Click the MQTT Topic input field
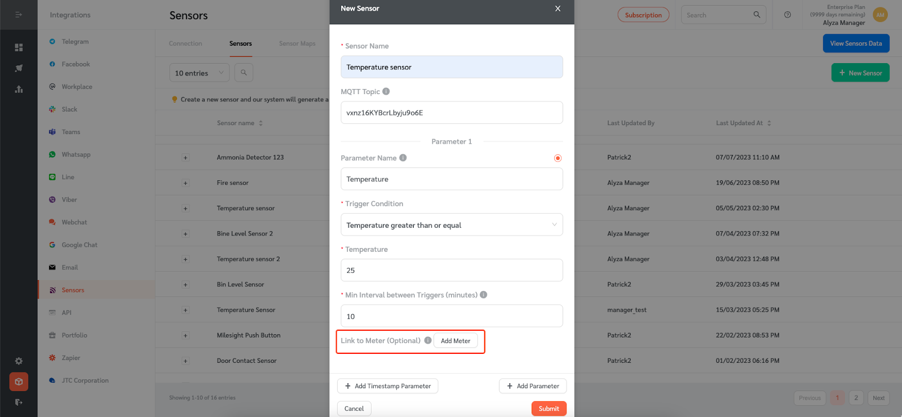This screenshot has width=902, height=417. click(452, 113)
